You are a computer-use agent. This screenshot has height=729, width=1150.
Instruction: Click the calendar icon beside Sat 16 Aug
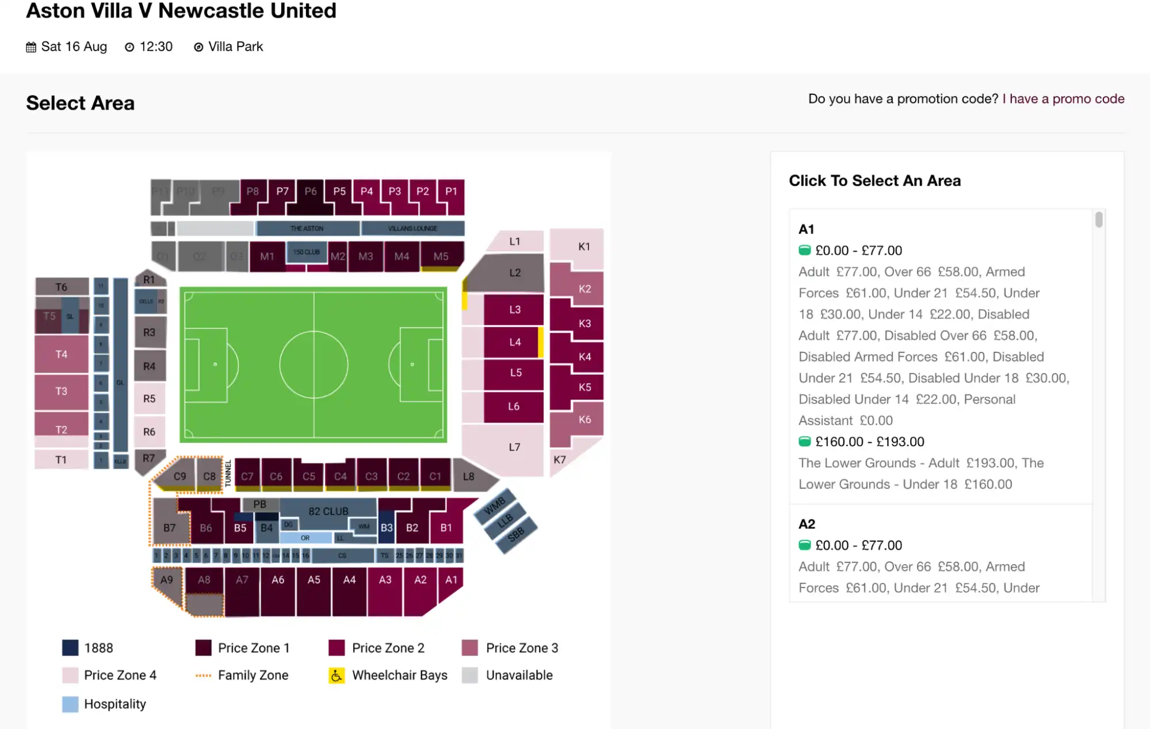click(x=31, y=46)
